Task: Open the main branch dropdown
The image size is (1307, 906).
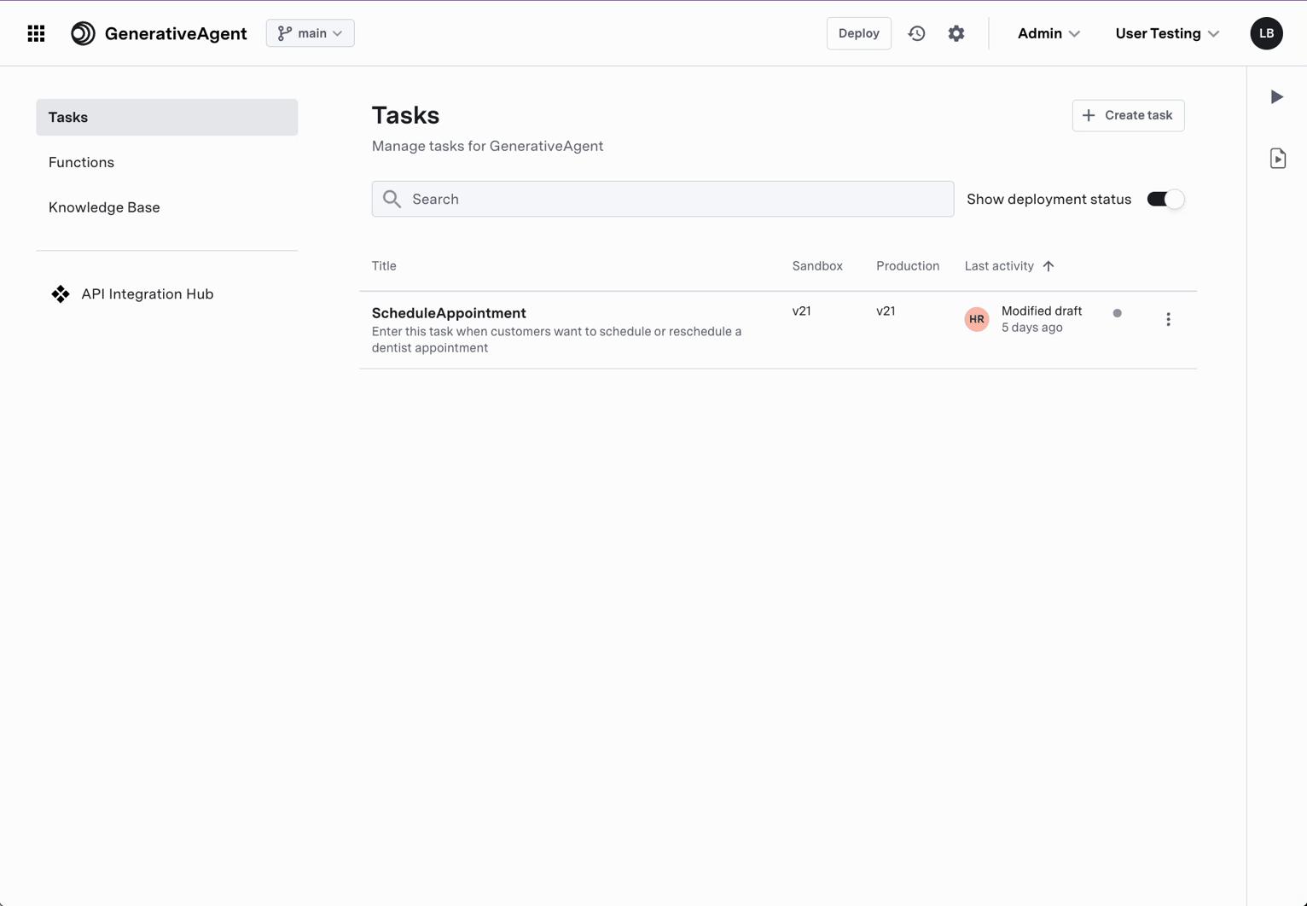Action: 310,33
